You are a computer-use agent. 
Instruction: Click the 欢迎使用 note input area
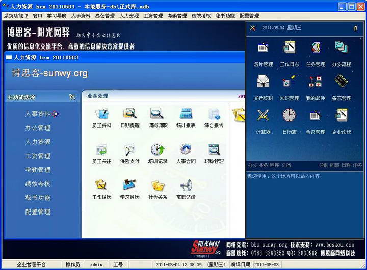click(304, 205)
